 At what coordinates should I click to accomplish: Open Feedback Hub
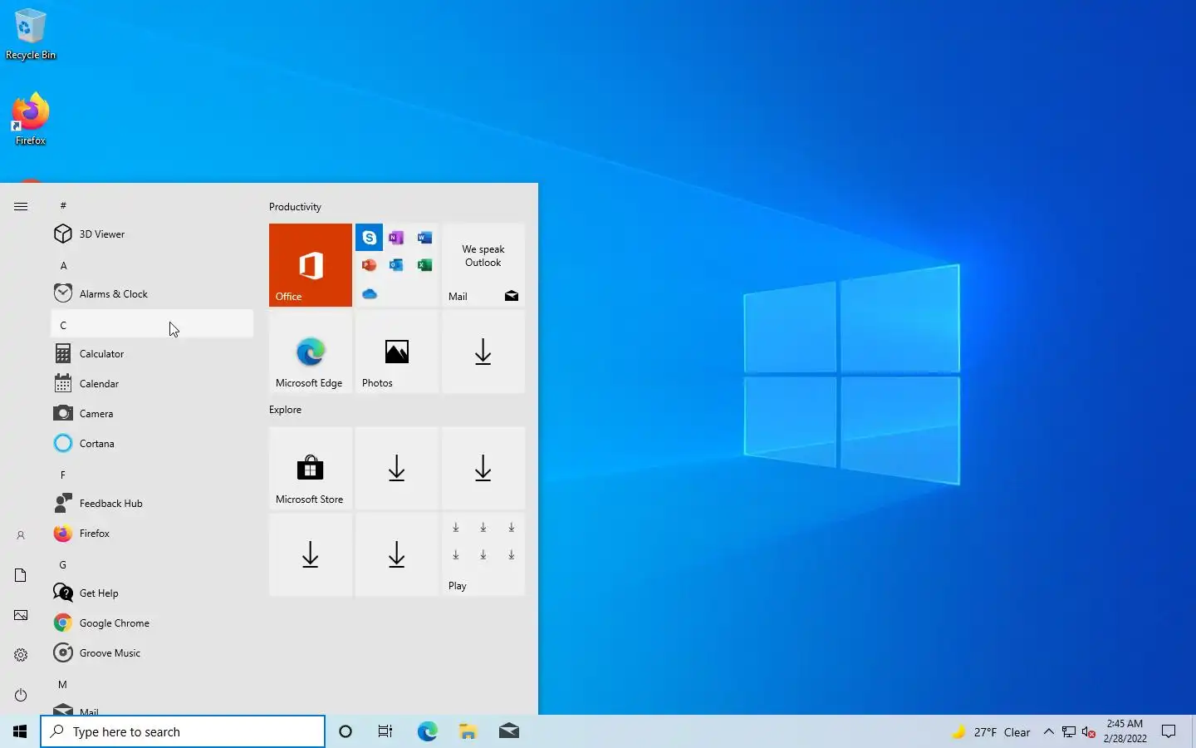(x=152, y=504)
